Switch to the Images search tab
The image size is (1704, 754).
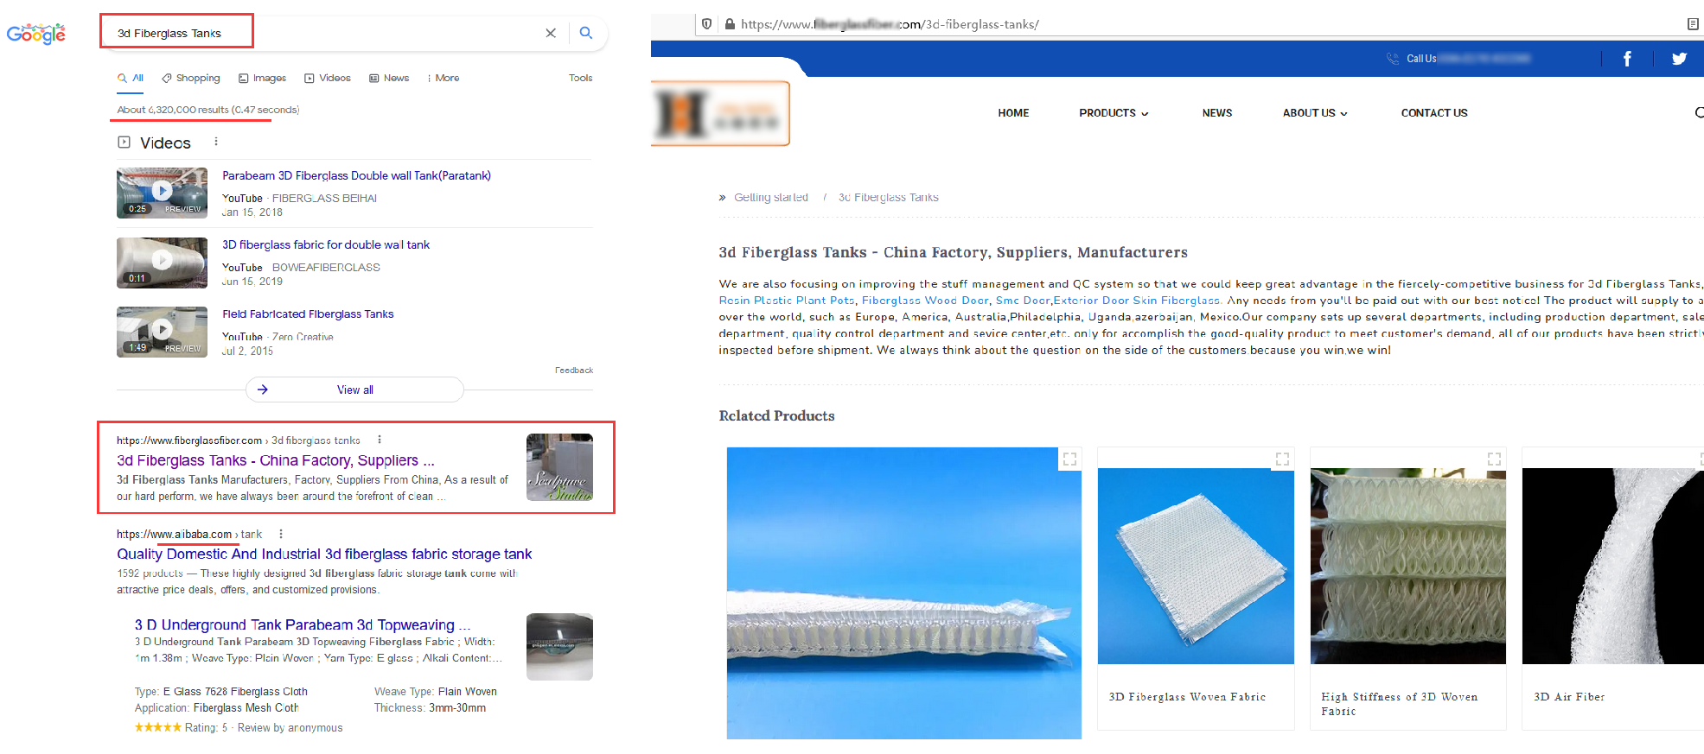click(x=263, y=78)
